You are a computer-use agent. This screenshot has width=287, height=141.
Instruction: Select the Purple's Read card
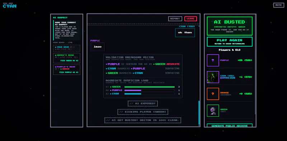pyautogui.click(x=67, y=70)
